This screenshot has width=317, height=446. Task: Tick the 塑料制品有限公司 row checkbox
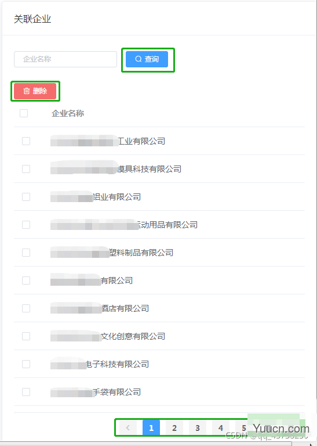pyautogui.click(x=26, y=253)
